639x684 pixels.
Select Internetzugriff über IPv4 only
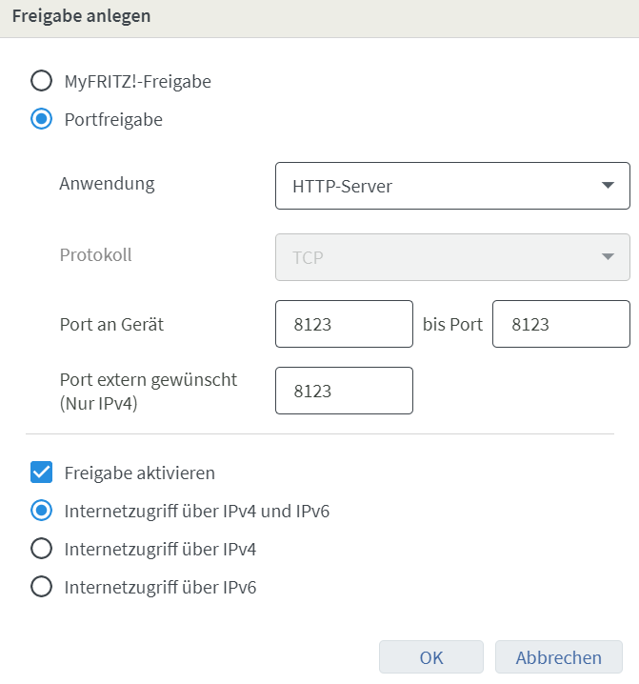tap(42, 549)
